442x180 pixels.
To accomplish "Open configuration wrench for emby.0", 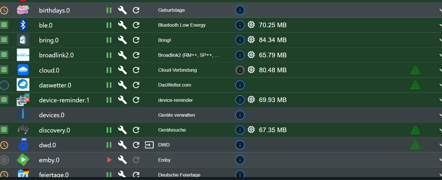I will [122, 160].
